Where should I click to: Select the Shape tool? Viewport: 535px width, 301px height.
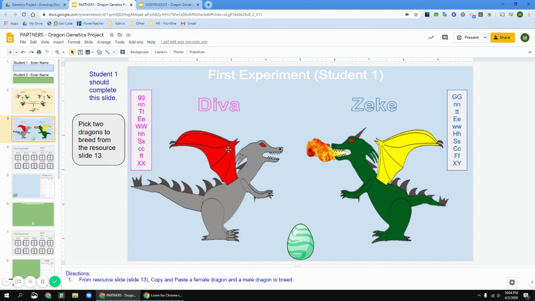(x=99, y=52)
